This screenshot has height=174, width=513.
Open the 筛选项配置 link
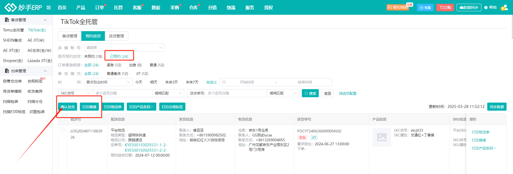[x=348, y=93]
